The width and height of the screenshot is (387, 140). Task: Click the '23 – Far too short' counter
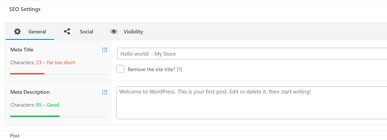pos(56,62)
